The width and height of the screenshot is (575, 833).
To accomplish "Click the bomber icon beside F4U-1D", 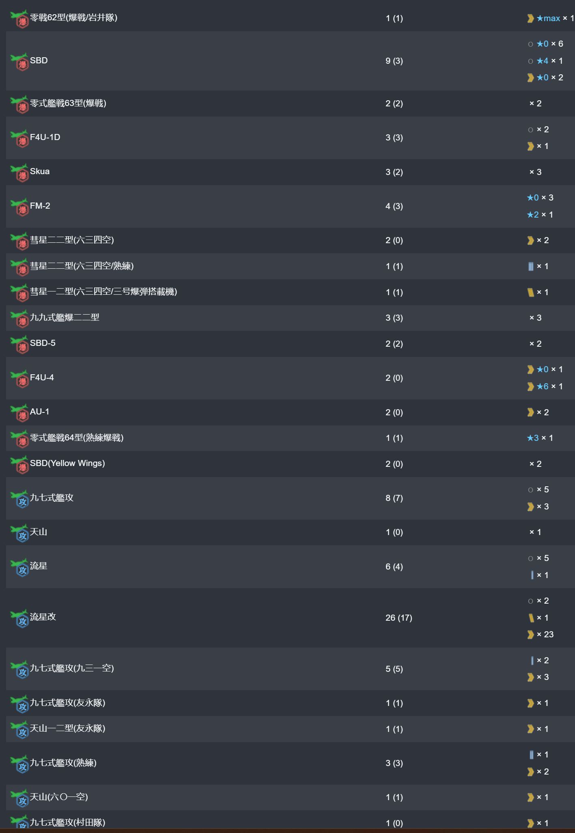I will pos(19,138).
